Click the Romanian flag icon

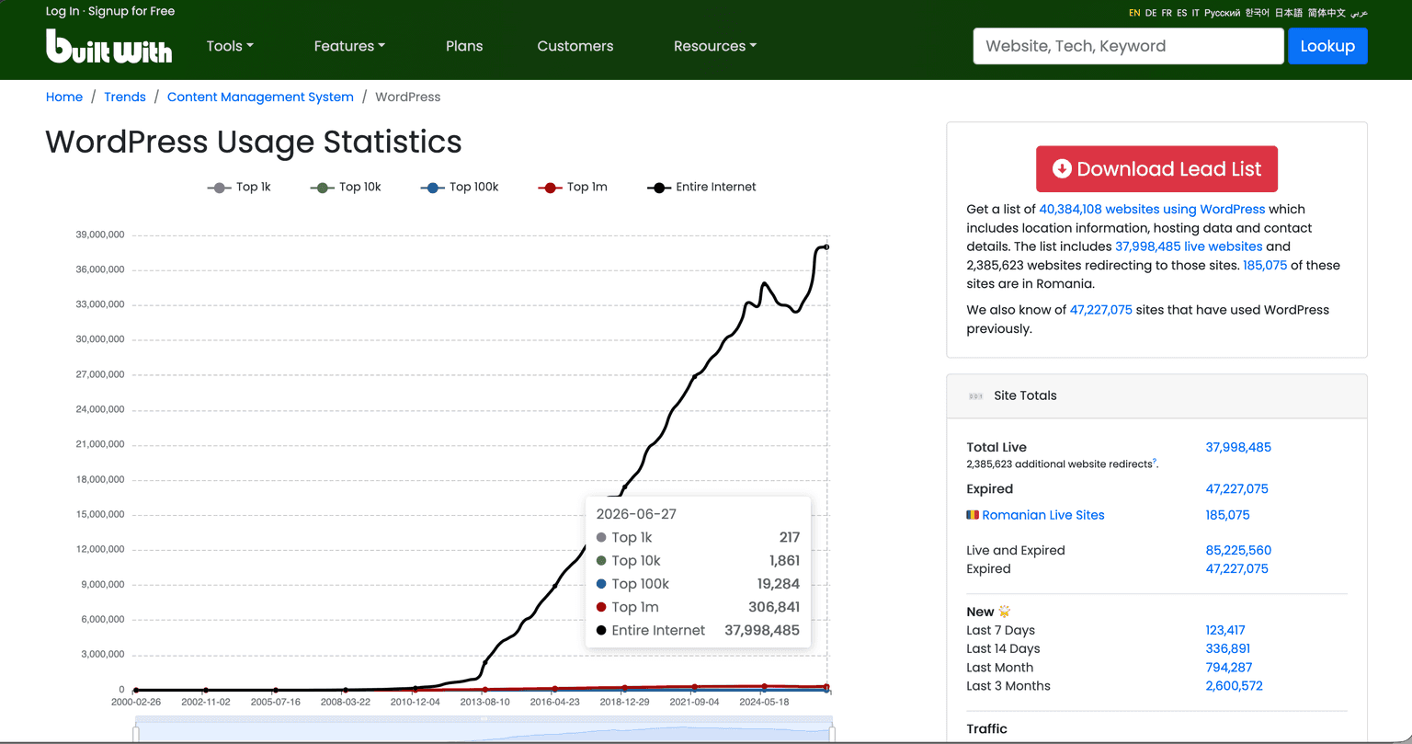click(x=973, y=515)
